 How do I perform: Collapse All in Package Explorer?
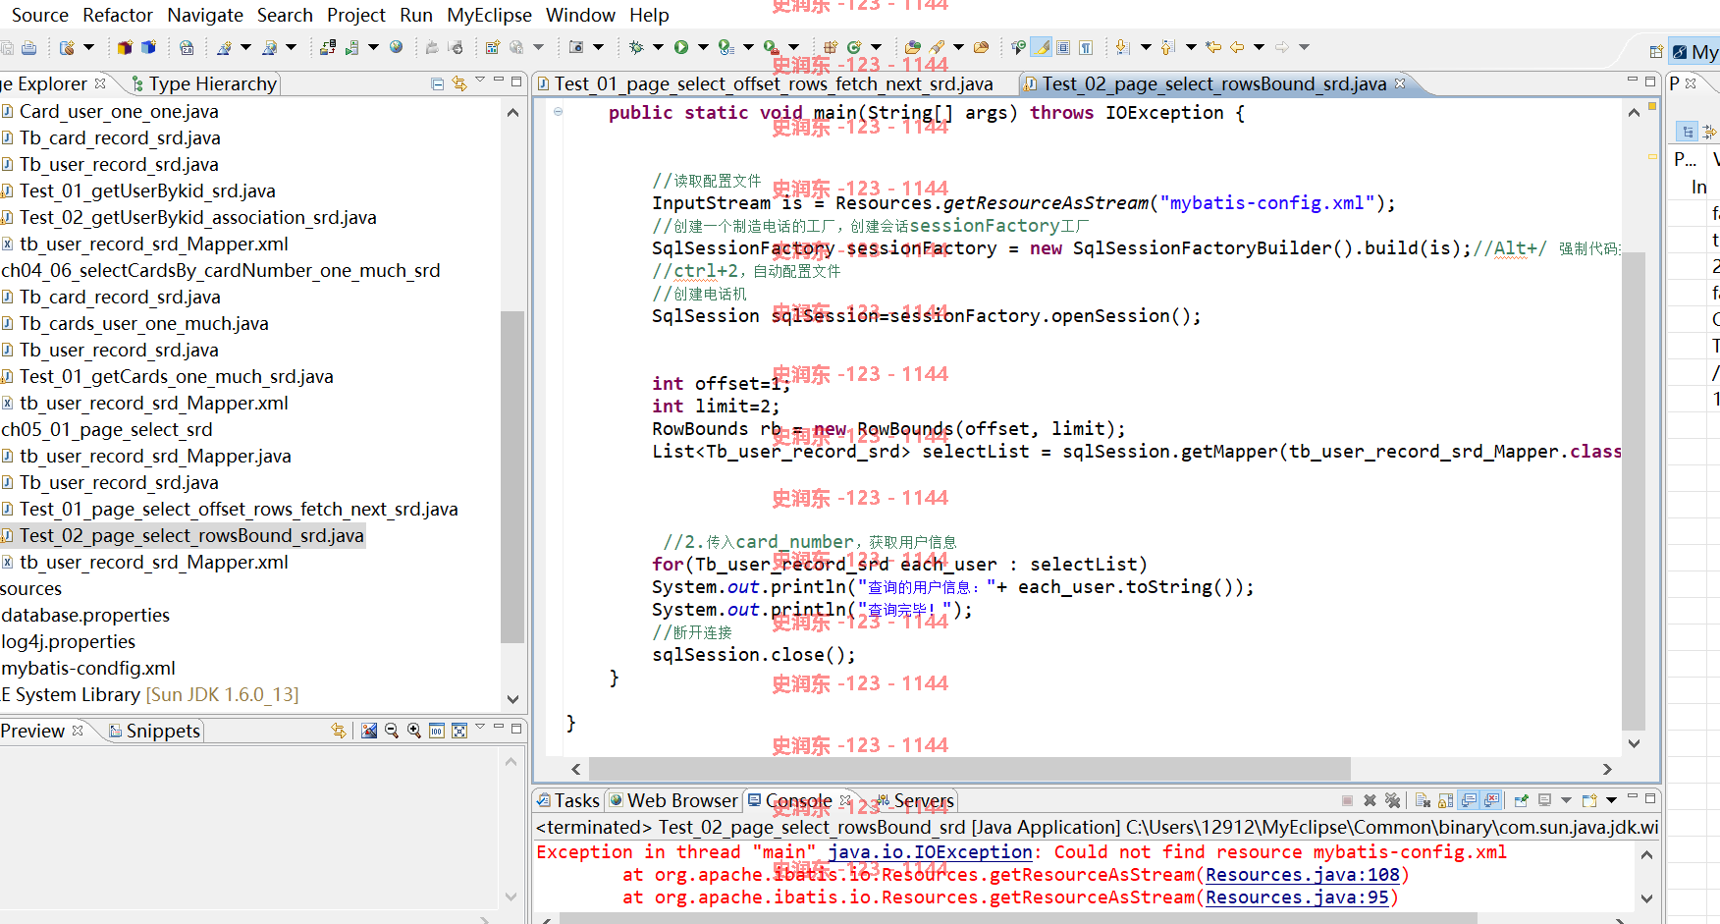click(438, 84)
